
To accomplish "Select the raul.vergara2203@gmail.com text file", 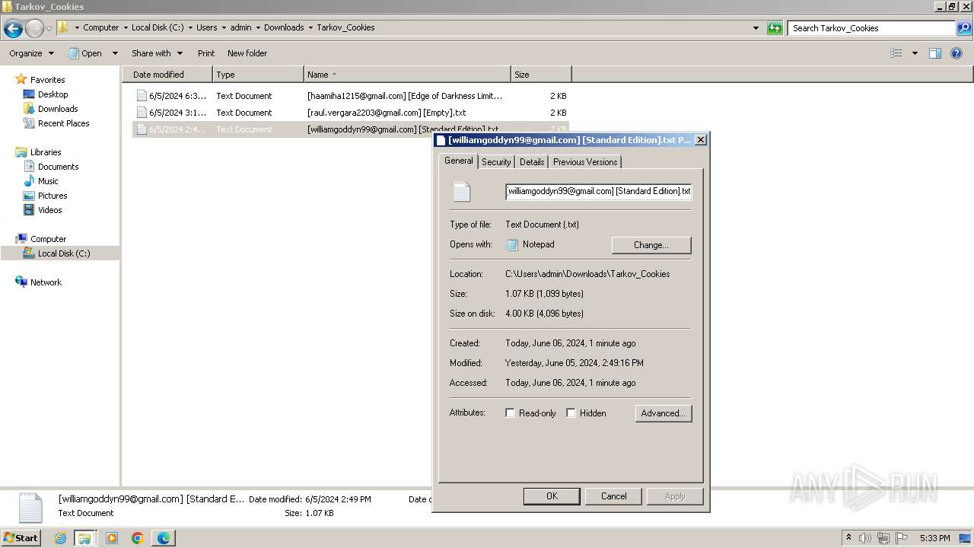I will [350, 113].
